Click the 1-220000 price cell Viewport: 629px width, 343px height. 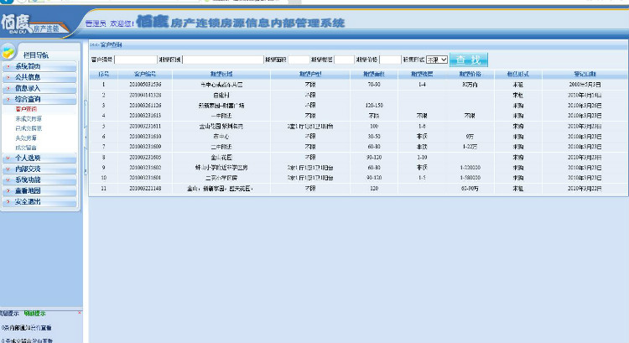pyautogui.click(x=470, y=167)
